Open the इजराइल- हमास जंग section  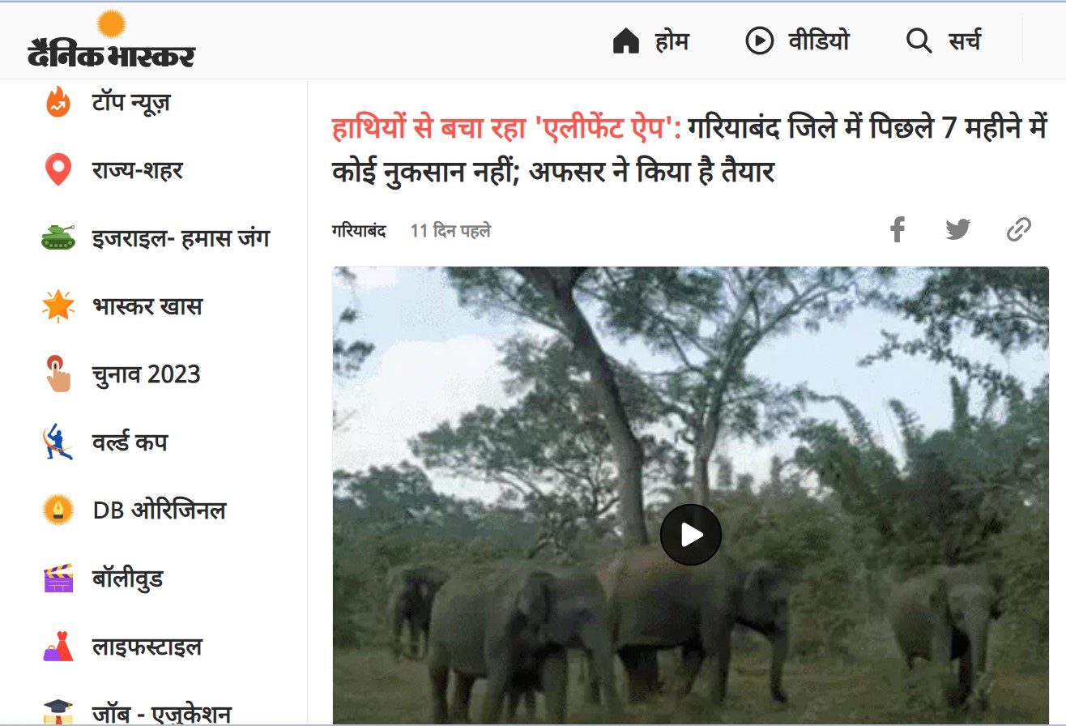[x=181, y=238]
